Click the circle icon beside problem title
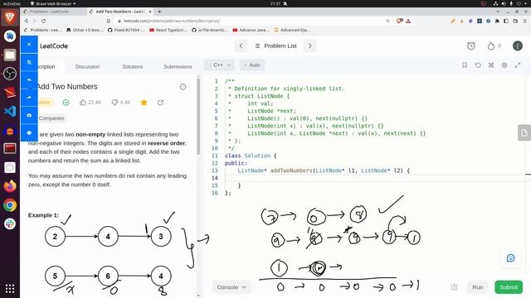The height and width of the screenshot is (298, 531). coord(183,87)
